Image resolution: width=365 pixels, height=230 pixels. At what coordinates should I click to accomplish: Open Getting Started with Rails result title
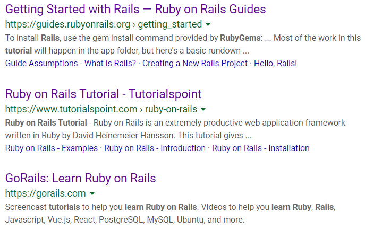pos(135,10)
